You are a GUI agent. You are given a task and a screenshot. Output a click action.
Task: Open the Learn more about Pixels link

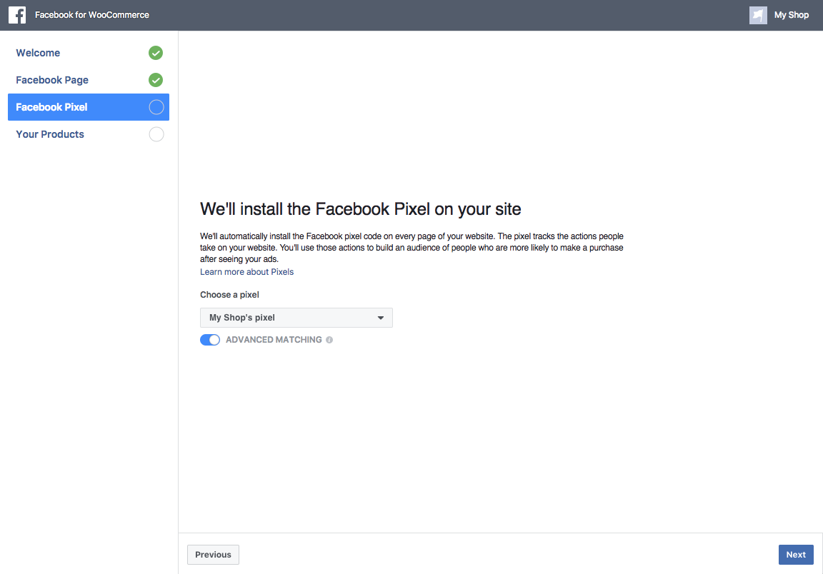pos(246,272)
